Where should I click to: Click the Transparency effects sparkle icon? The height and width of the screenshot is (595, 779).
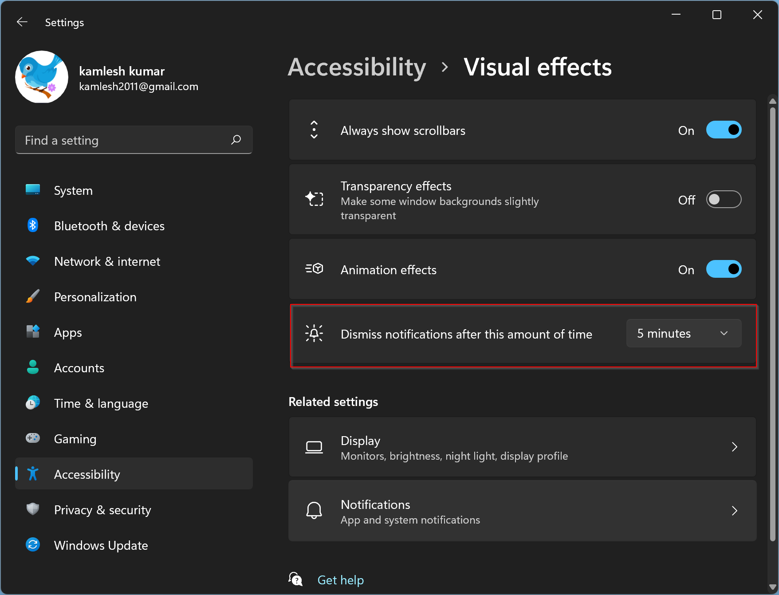(x=314, y=198)
